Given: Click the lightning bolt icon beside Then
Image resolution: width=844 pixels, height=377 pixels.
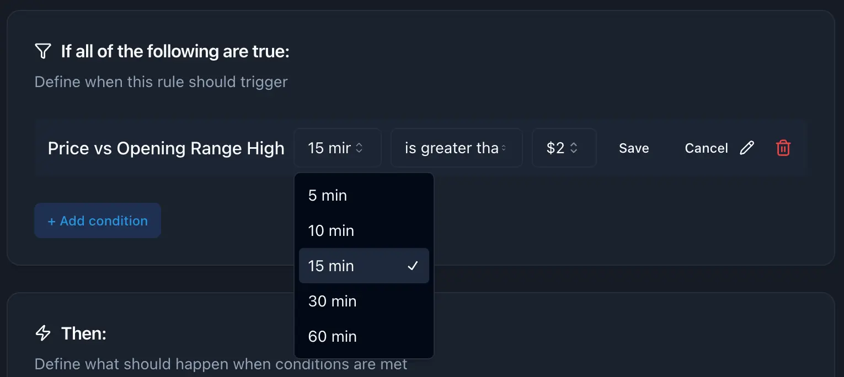Looking at the screenshot, I should pos(42,333).
